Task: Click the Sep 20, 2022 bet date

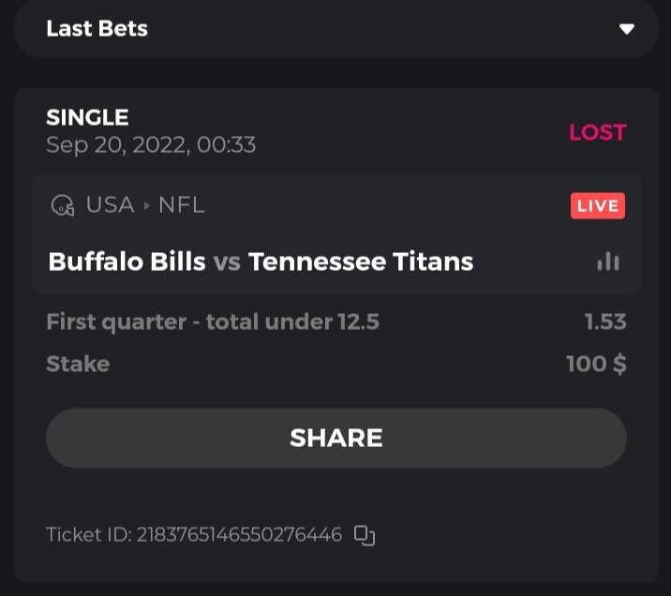Action: (150, 145)
